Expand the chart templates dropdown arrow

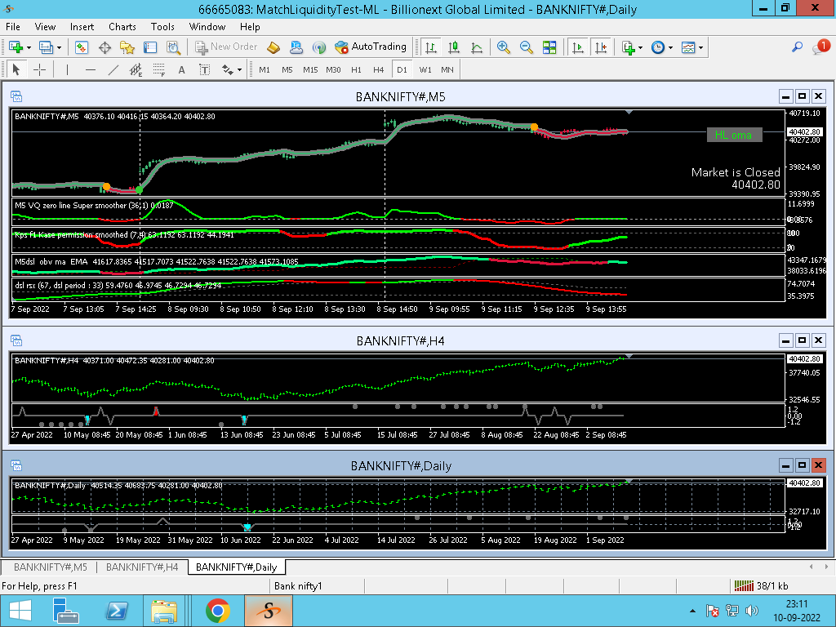[x=700, y=48]
